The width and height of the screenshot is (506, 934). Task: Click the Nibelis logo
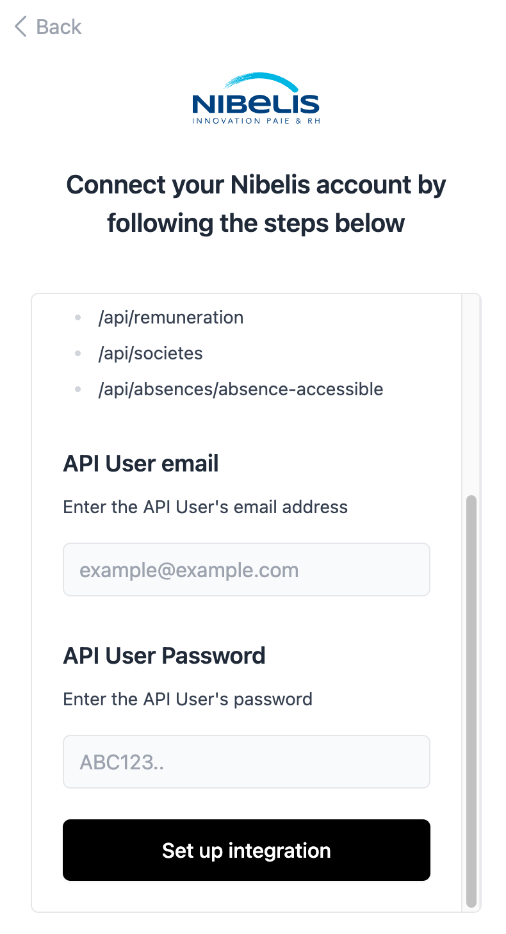(256, 104)
